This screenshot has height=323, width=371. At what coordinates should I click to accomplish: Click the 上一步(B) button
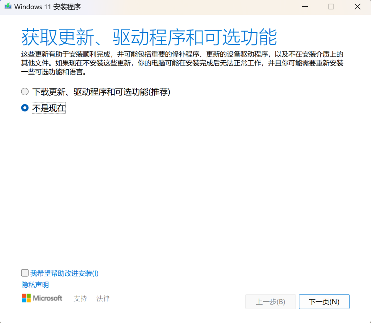(x=270, y=301)
